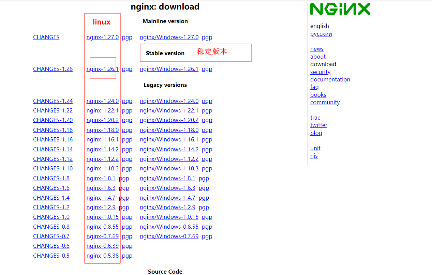Download nginx-1.10.3

[103, 168]
